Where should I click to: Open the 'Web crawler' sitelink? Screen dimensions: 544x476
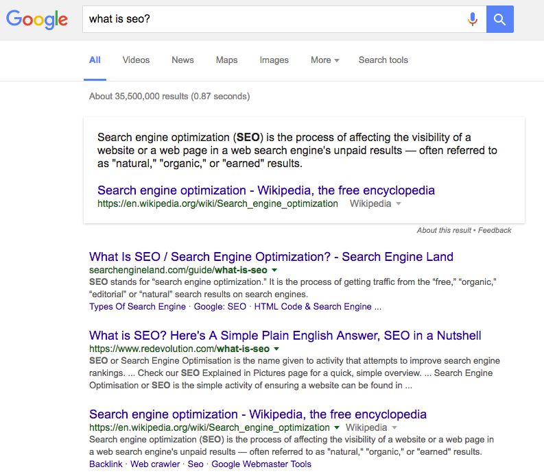[155, 464]
